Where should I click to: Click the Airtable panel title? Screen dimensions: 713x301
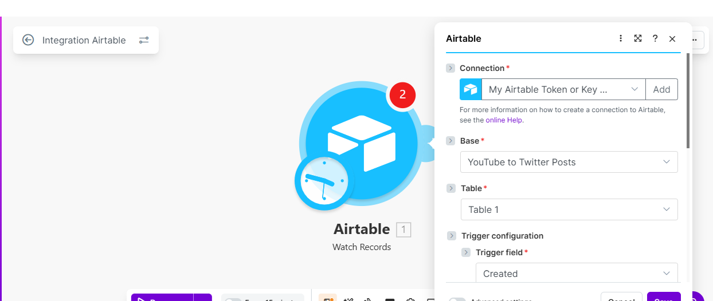coord(464,39)
